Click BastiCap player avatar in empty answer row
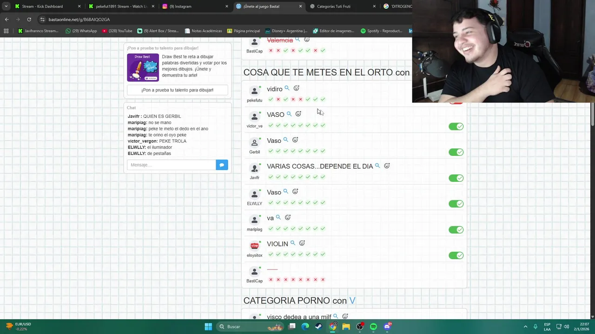Viewport: 595px width, 334px height. (x=254, y=271)
